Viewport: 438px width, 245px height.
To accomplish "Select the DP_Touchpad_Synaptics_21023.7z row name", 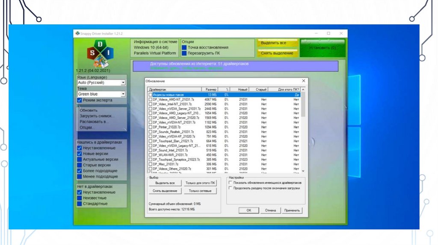I will tap(176, 160).
